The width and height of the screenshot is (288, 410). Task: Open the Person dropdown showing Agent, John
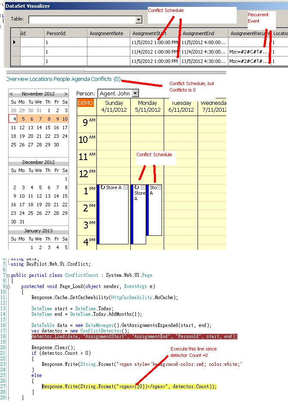[x=135, y=93]
